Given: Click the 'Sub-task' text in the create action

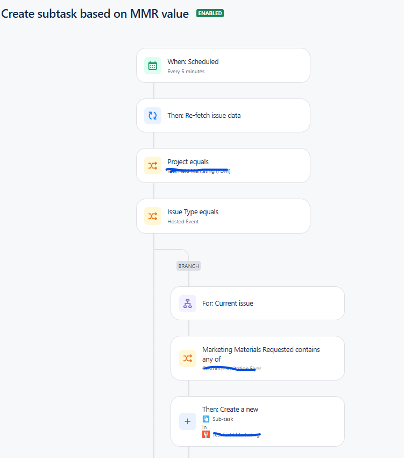Looking at the screenshot, I should point(223,419).
